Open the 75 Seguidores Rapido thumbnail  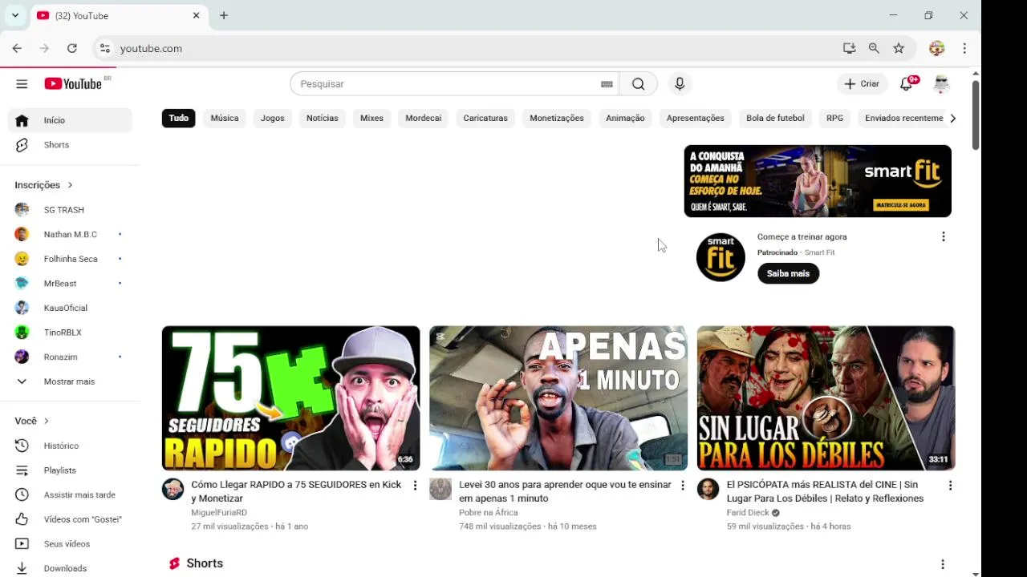click(x=290, y=398)
